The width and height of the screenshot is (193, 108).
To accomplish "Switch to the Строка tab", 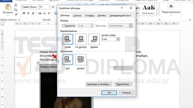I will pos(77,16).
